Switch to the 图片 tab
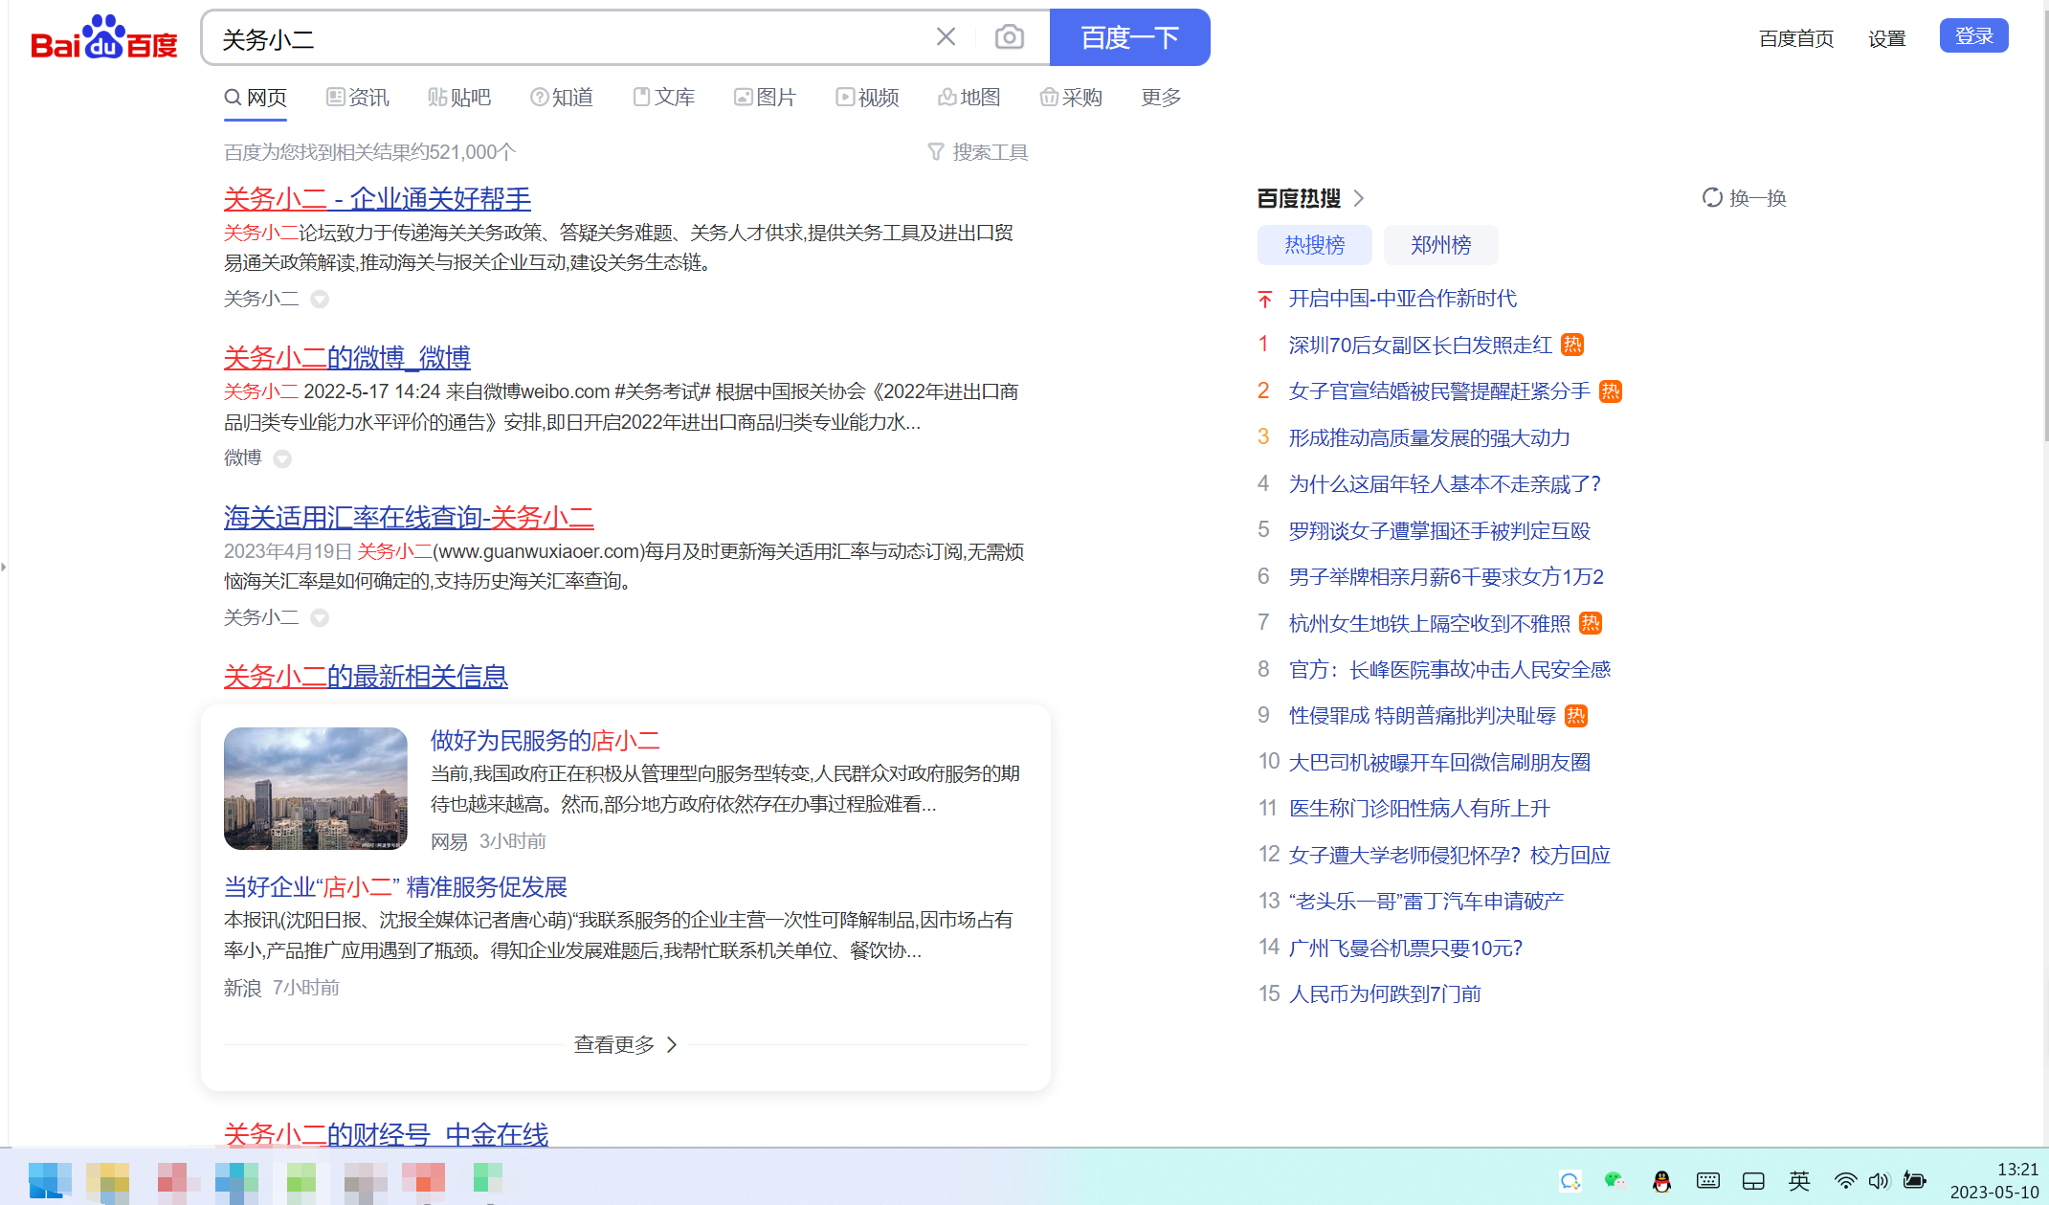2049x1205 pixels. 765,97
